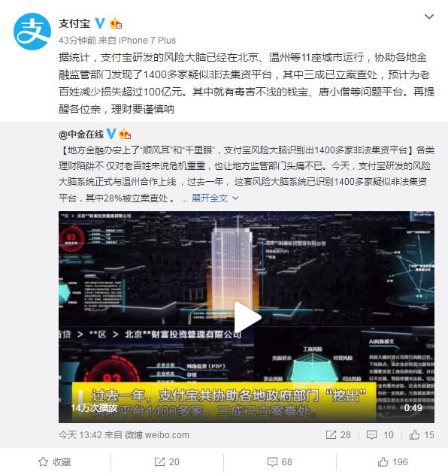
Task: Toggle 收藏 favorite star
Action: point(55,462)
